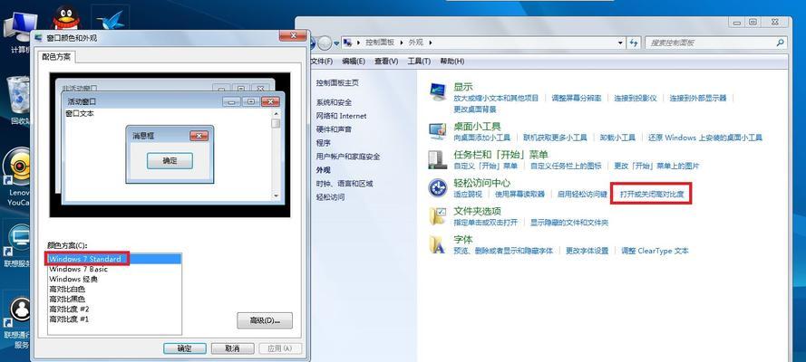Click the 自定义「开始」菜单 link
The height and width of the screenshot is (362, 806).
click(486, 167)
